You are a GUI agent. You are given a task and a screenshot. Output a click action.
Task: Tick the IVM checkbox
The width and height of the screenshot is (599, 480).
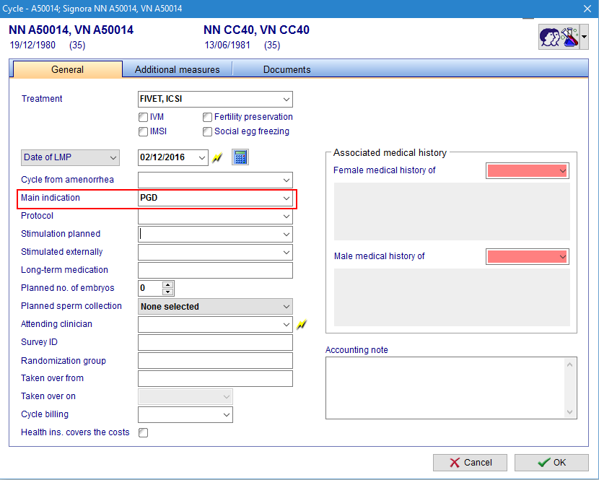144,117
